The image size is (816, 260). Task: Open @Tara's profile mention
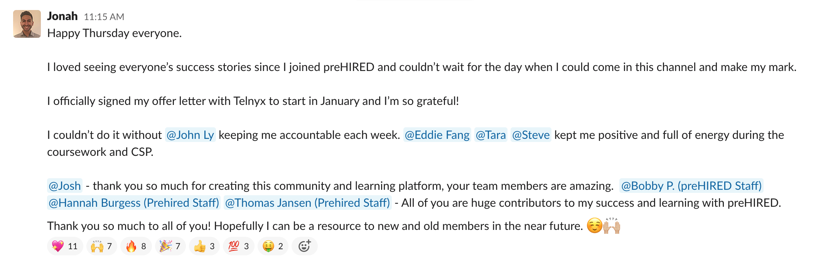[x=491, y=135]
